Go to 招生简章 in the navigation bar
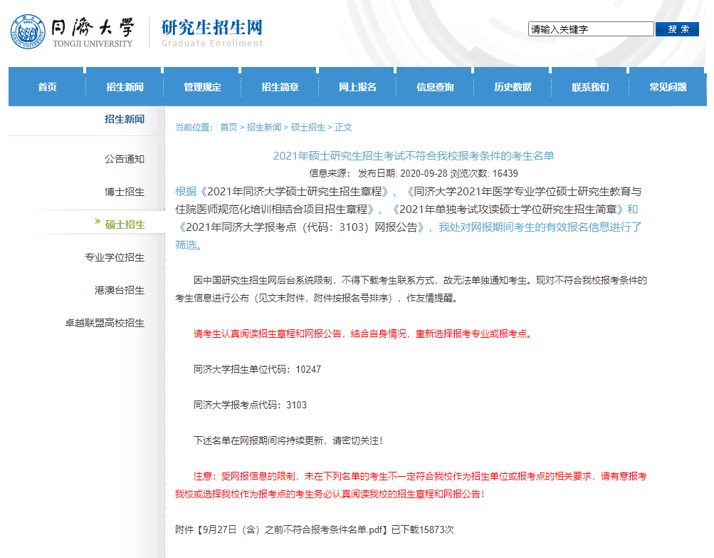This screenshot has width=714, height=558. tap(280, 87)
